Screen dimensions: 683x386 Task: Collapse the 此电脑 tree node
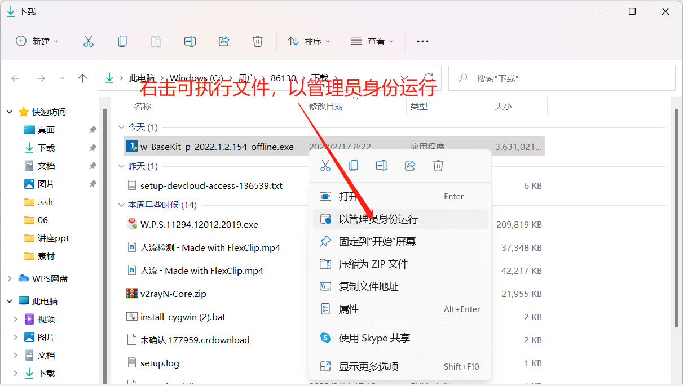pos(10,301)
